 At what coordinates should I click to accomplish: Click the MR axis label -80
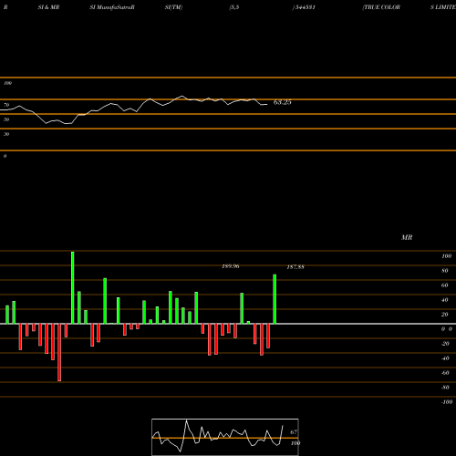point(445,388)
